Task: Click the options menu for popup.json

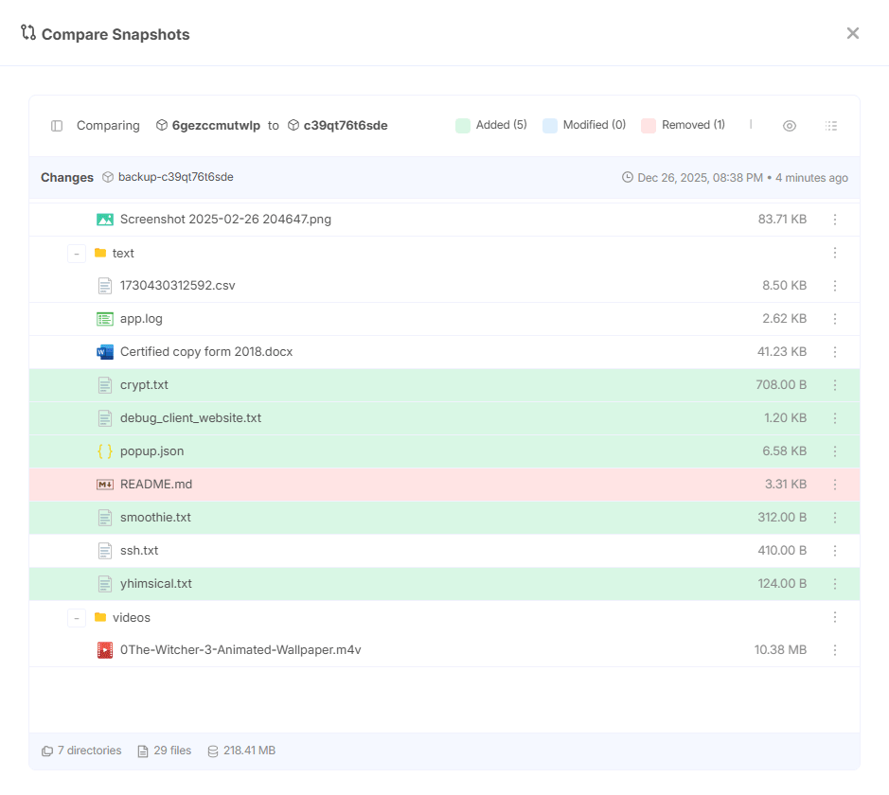Action: pos(835,451)
